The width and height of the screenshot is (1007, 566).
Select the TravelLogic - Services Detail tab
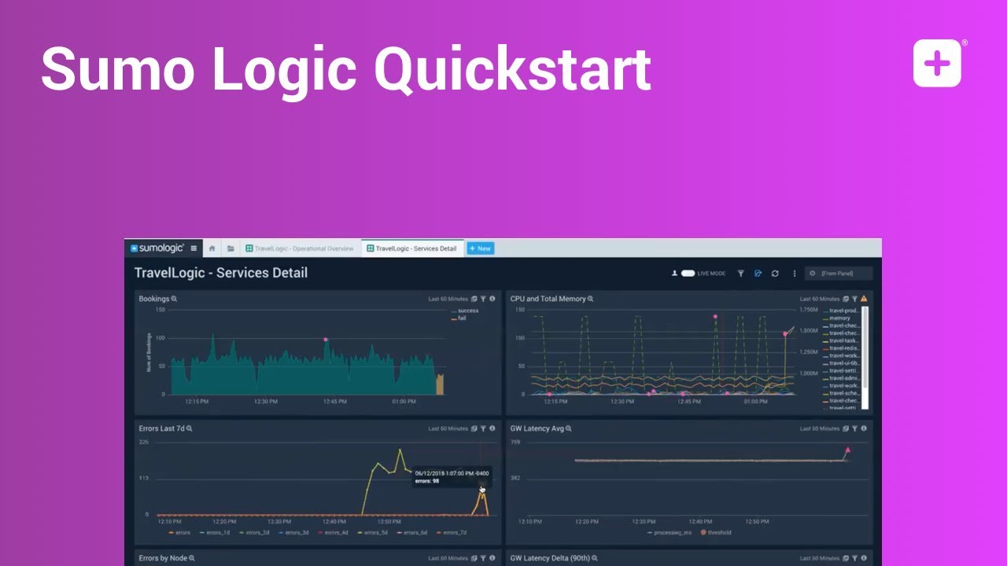click(x=412, y=248)
